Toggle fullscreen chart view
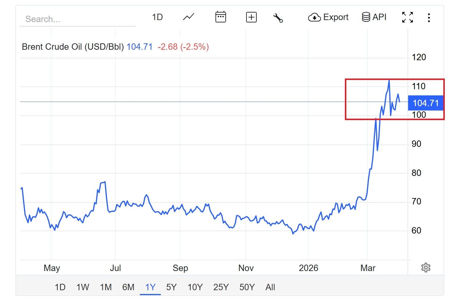This screenshot has height=303, width=457. point(407,17)
